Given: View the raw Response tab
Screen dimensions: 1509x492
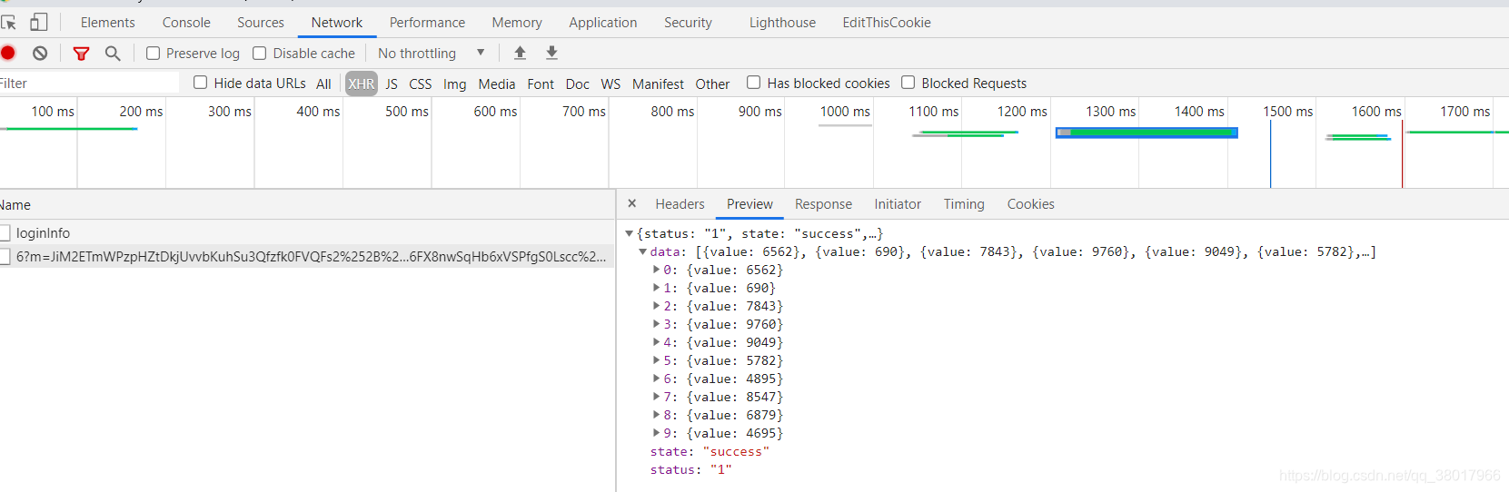Looking at the screenshot, I should point(823,204).
